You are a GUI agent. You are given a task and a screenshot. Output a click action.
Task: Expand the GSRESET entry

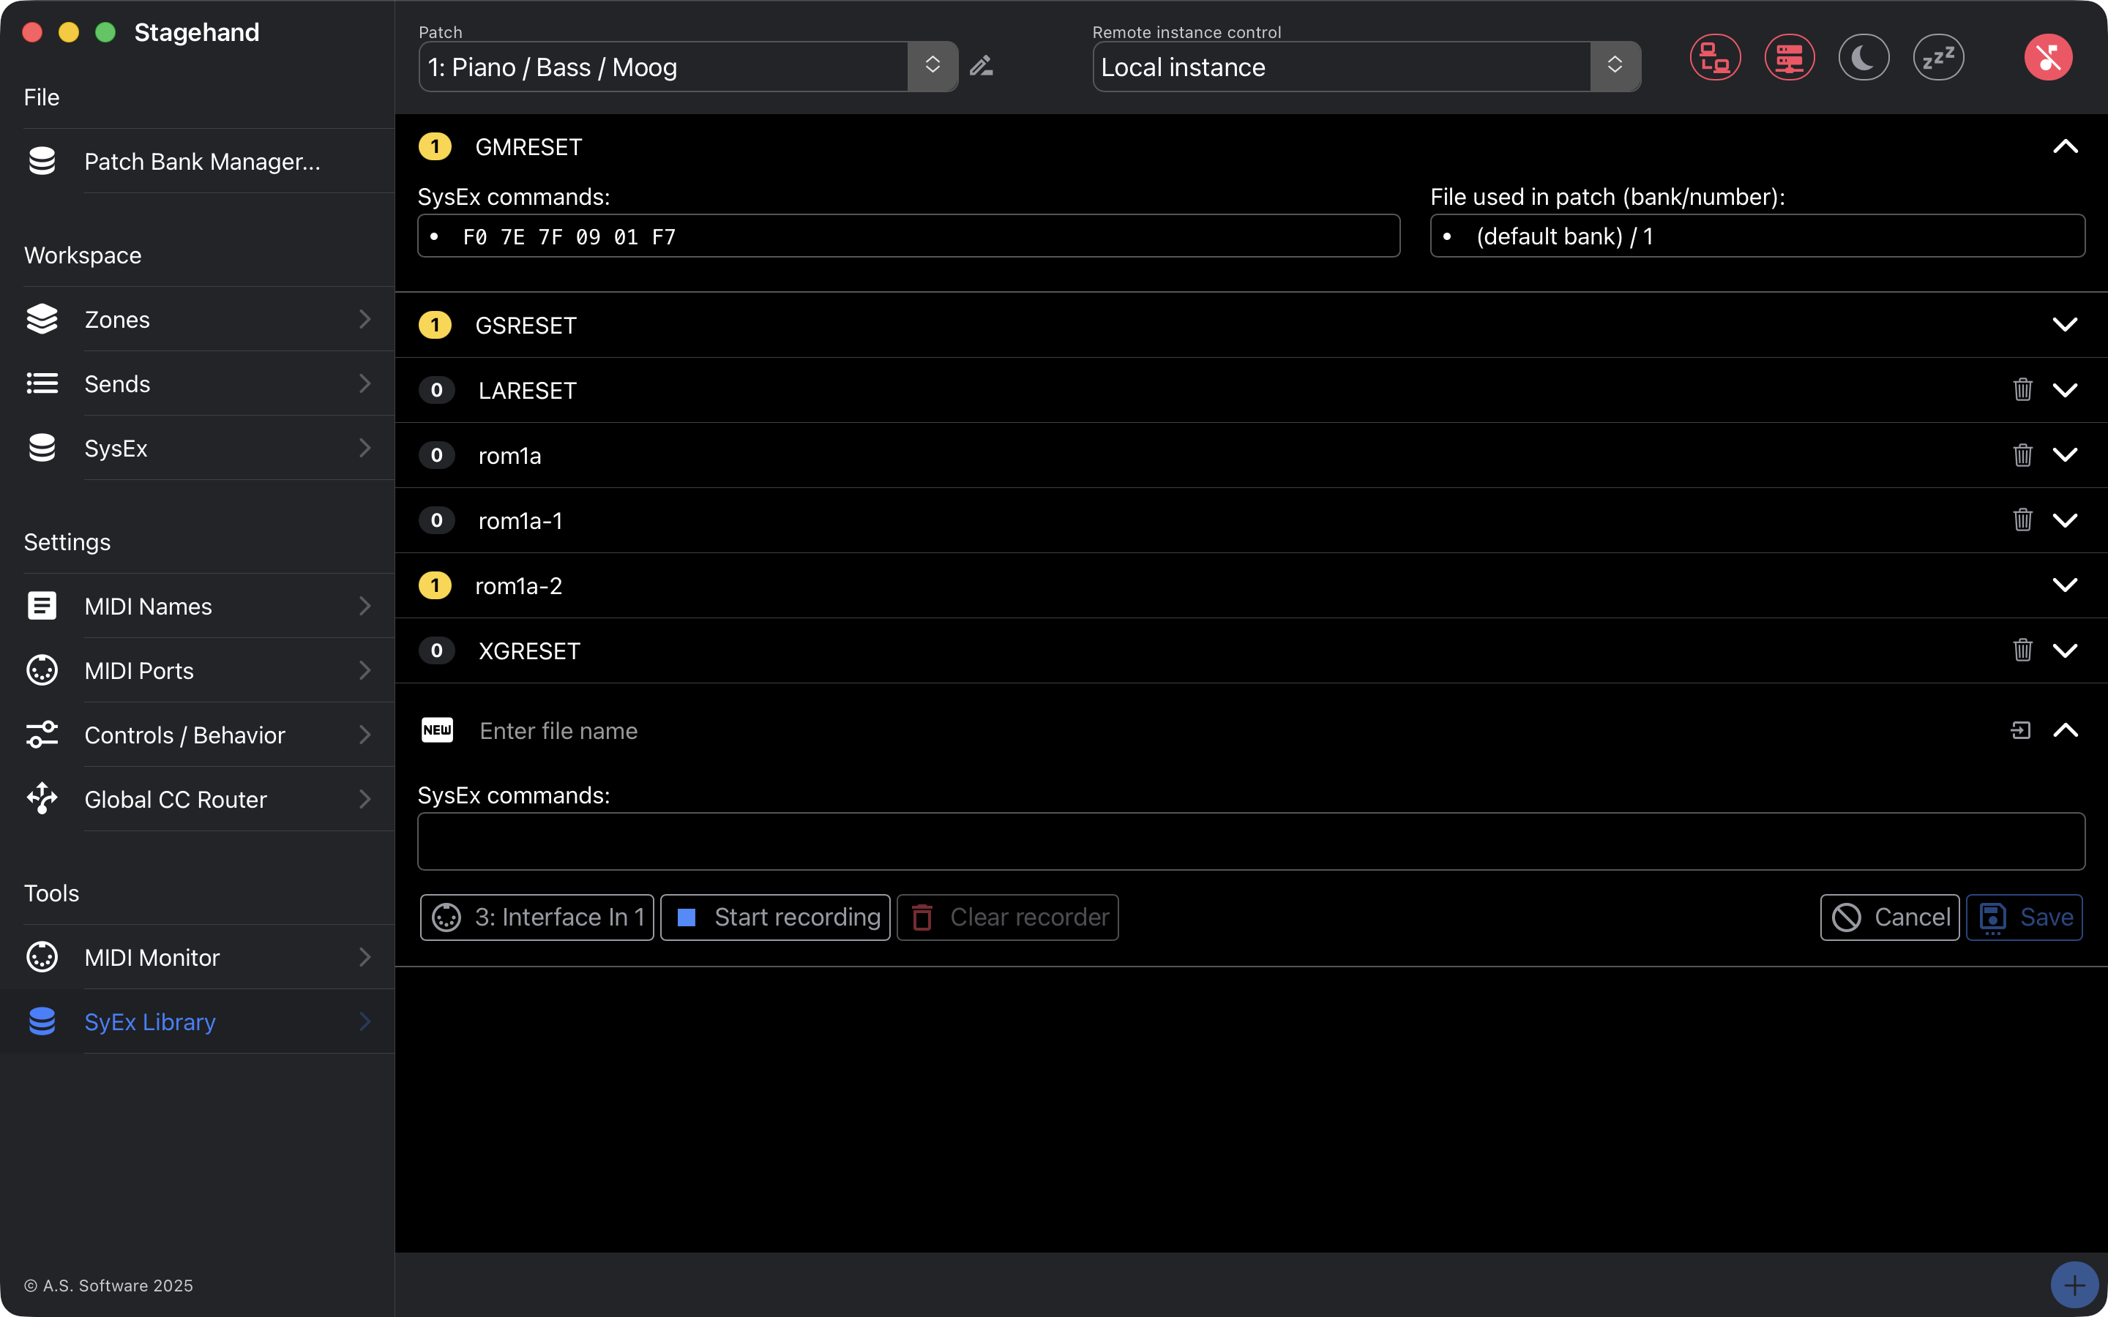pos(2066,325)
